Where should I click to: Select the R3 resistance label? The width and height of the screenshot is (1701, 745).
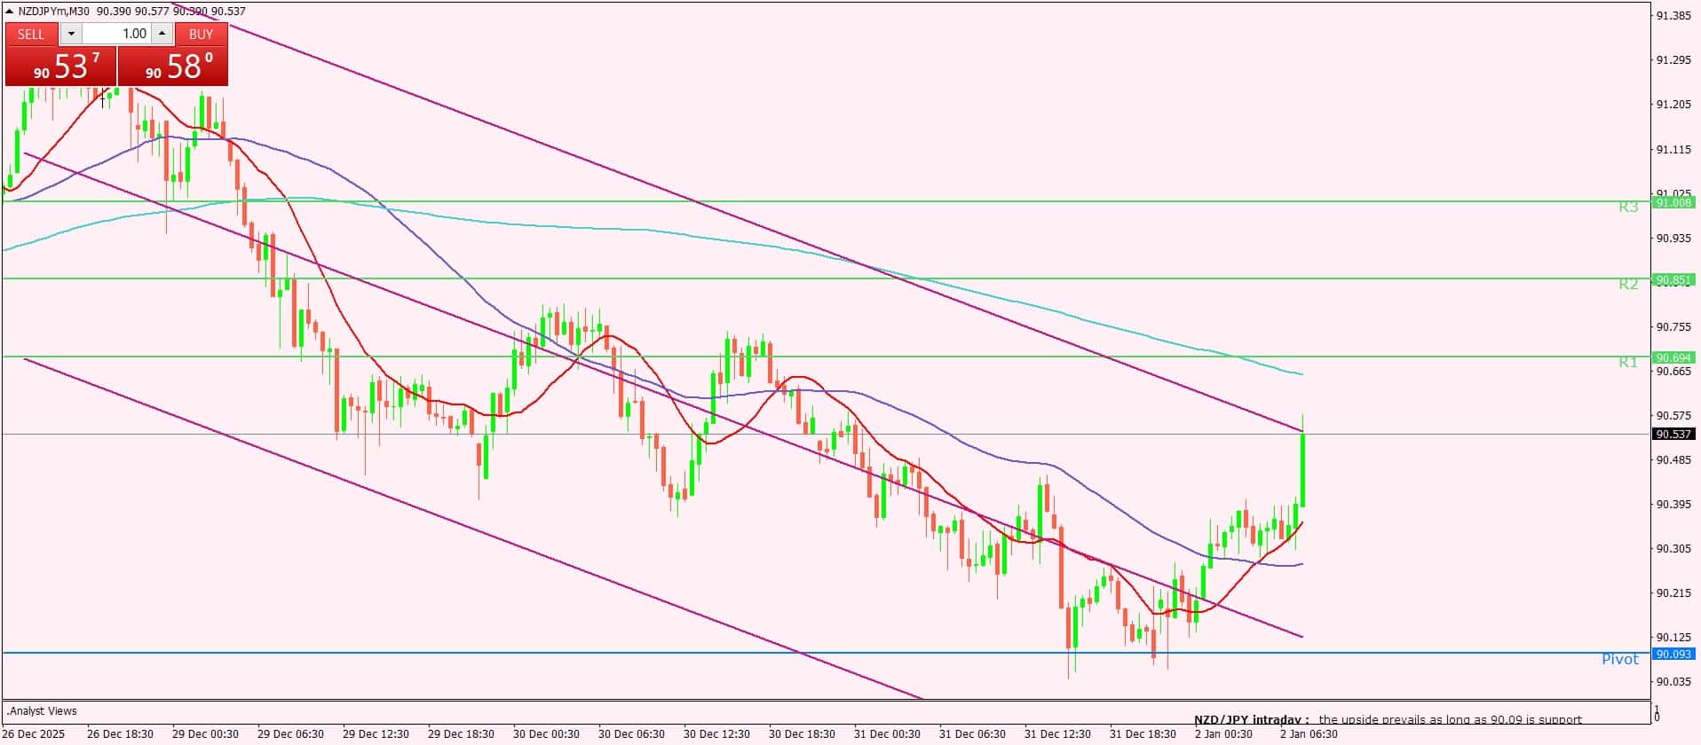click(x=1628, y=207)
